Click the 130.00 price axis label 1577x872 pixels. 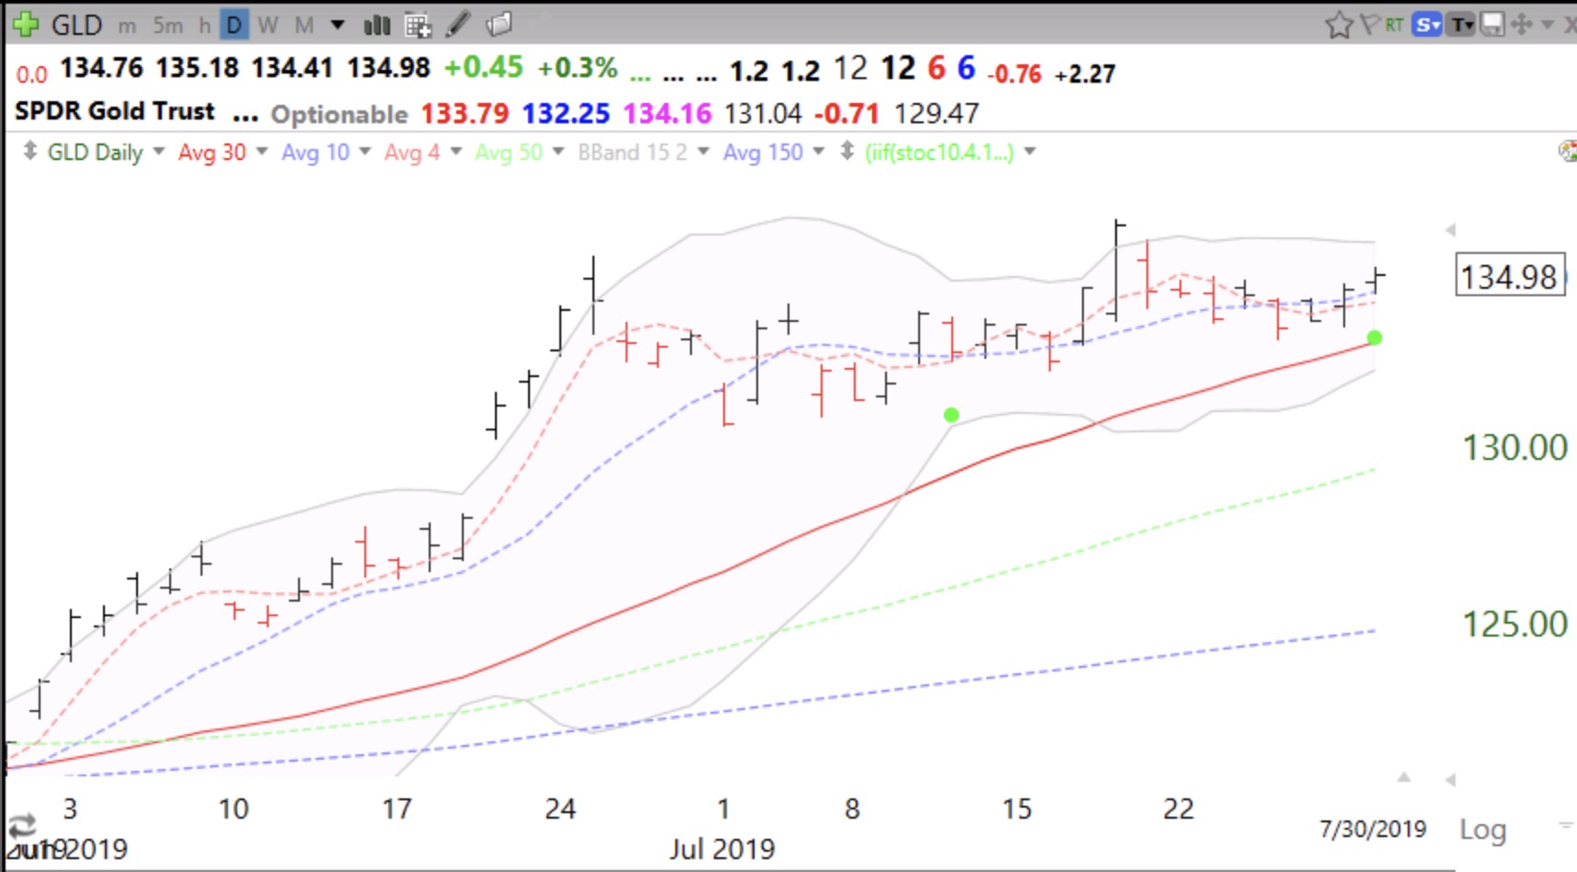pos(1514,448)
